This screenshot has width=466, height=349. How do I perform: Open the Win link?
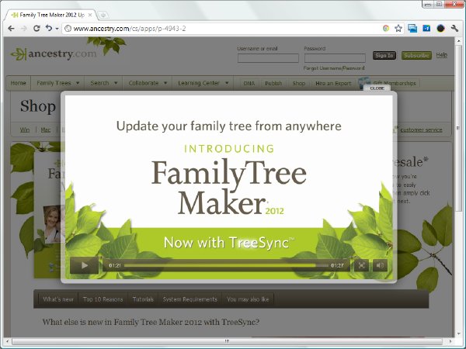pyautogui.click(x=25, y=130)
